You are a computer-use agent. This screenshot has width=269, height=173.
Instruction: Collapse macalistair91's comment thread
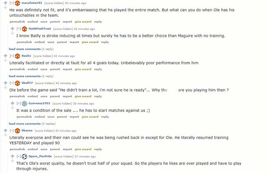tap(12, 3)
